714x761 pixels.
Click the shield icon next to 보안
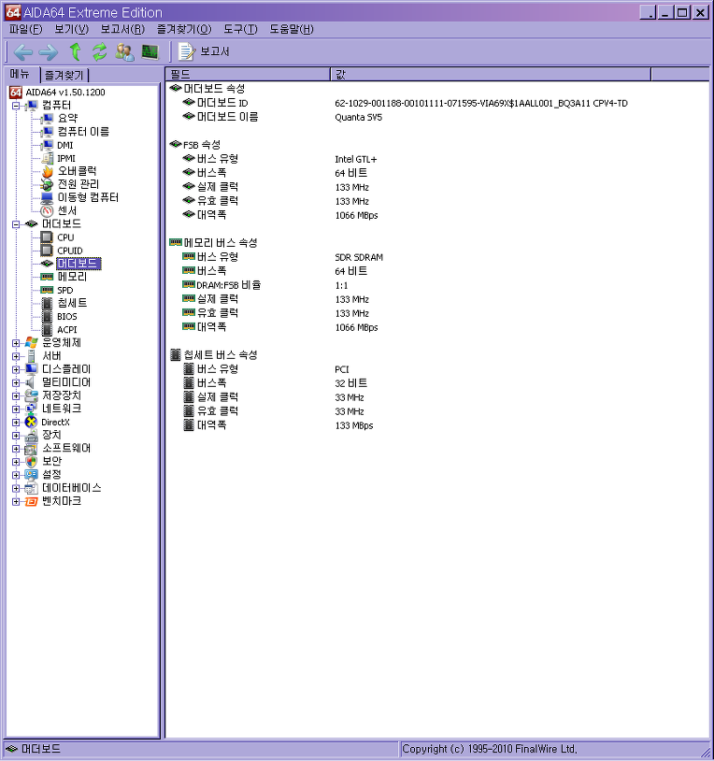pyautogui.click(x=32, y=462)
